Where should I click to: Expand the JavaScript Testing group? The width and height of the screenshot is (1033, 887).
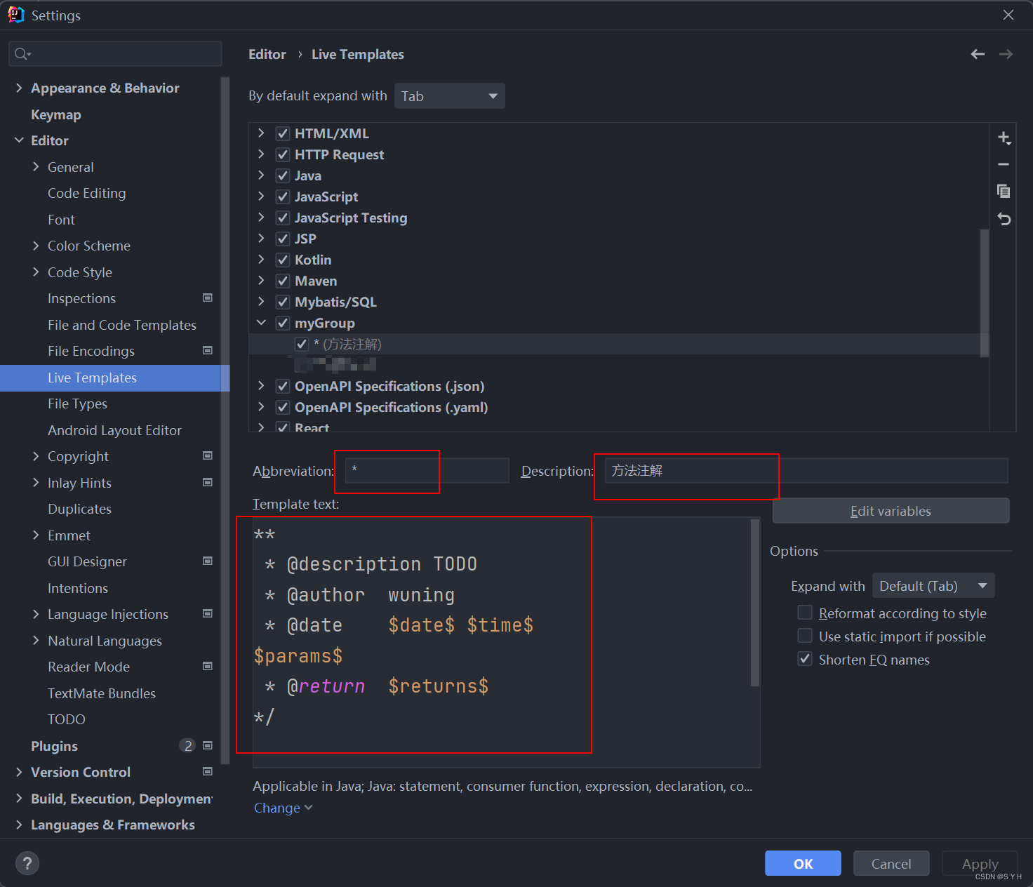click(x=261, y=218)
